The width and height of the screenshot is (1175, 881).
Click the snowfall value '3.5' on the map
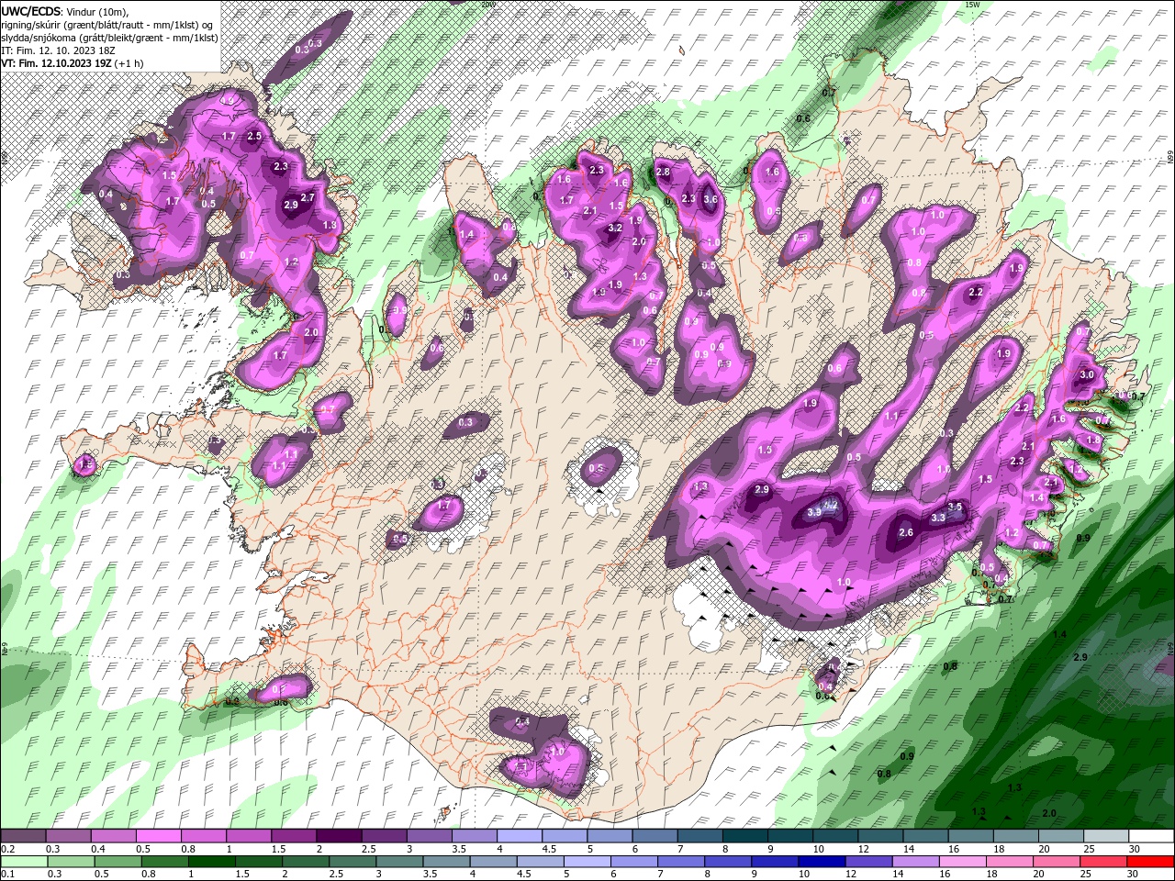tap(955, 507)
